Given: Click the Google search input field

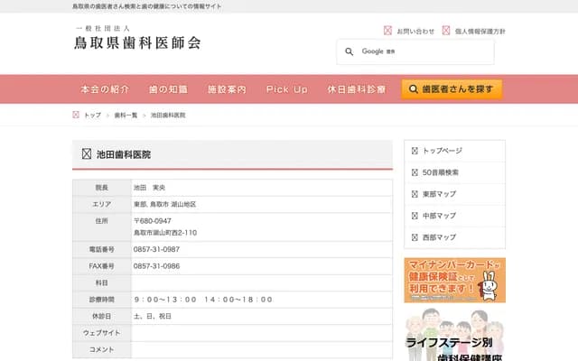Looking at the screenshot, I should coord(424,51).
